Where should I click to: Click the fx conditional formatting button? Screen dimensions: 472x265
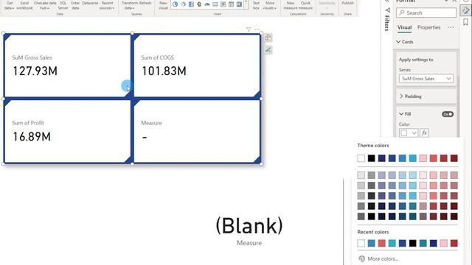[424, 132]
